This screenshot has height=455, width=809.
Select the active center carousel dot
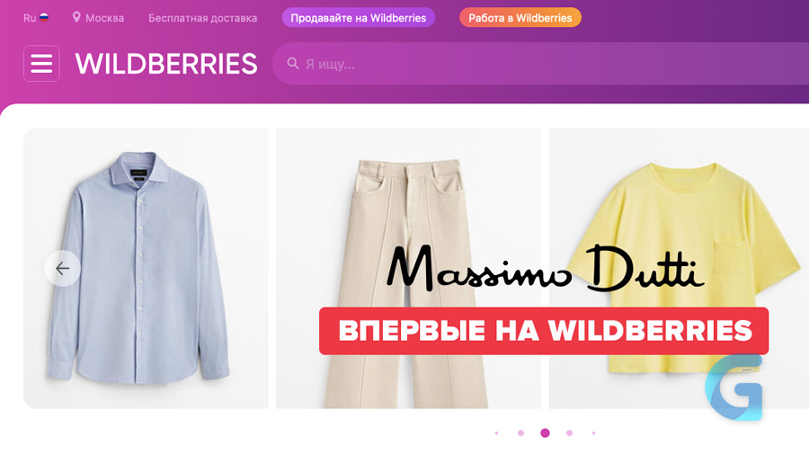pyautogui.click(x=545, y=433)
